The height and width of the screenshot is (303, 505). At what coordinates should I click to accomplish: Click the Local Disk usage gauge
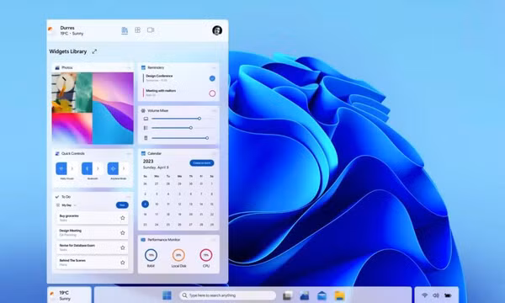coord(178,255)
